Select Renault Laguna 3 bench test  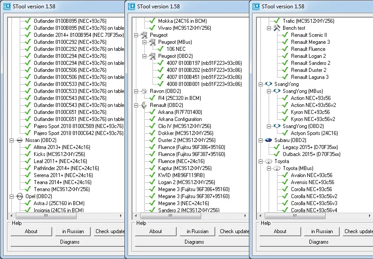tap(310, 77)
